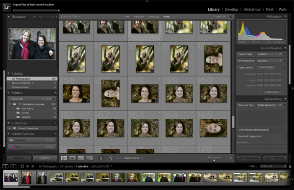
Task: Click the right panel collapse arrow
Action: tap(293, 88)
